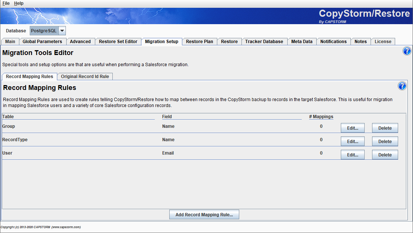Click the mappings count in RecordType row
This screenshot has height=233, width=413.
321,140
